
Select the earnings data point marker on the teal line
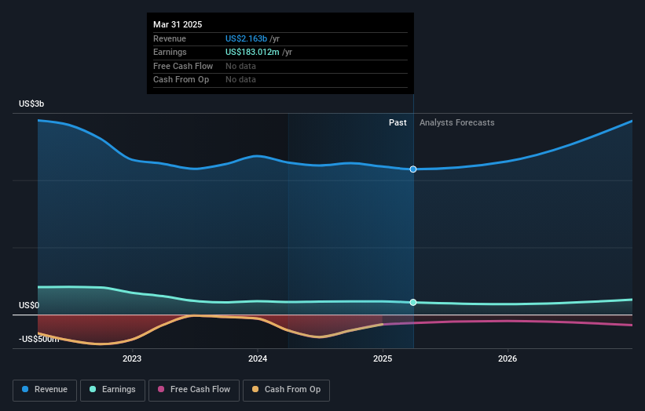click(413, 303)
